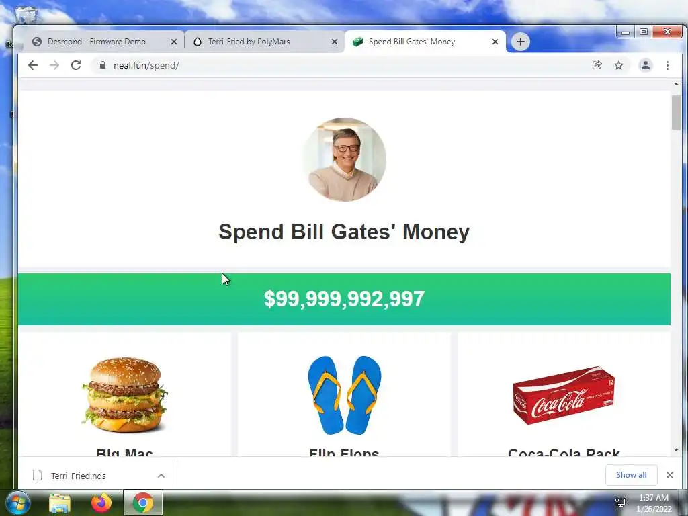Switch to the Desmond - Firmware Demo tab
Image resolution: width=688 pixels, height=516 pixels.
coord(97,42)
